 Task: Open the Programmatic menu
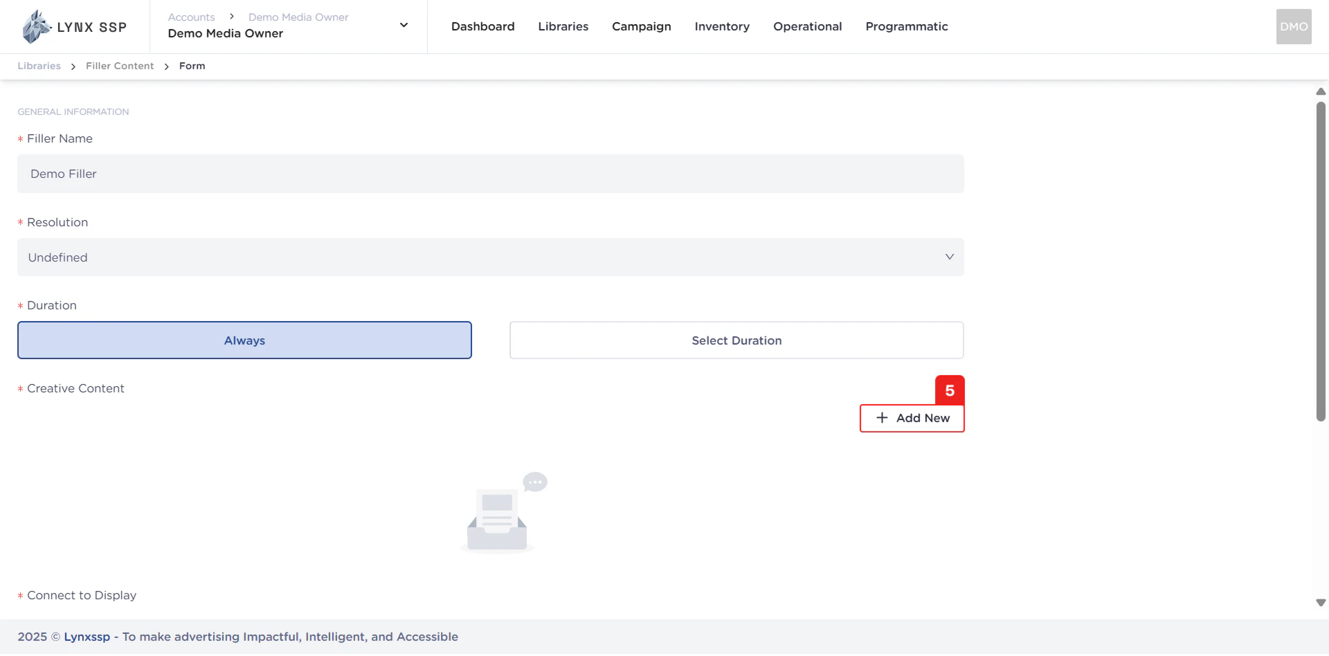[907, 26]
